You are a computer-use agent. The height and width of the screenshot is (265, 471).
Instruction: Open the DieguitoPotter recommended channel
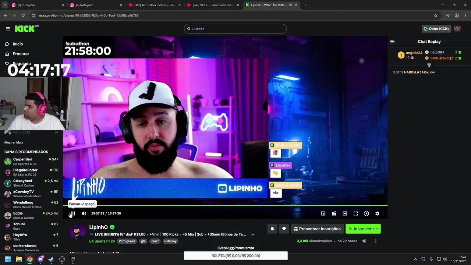tap(31, 172)
